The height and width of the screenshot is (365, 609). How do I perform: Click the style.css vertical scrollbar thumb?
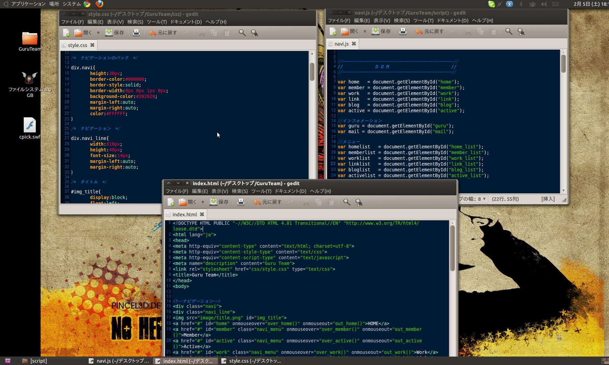[312, 72]
